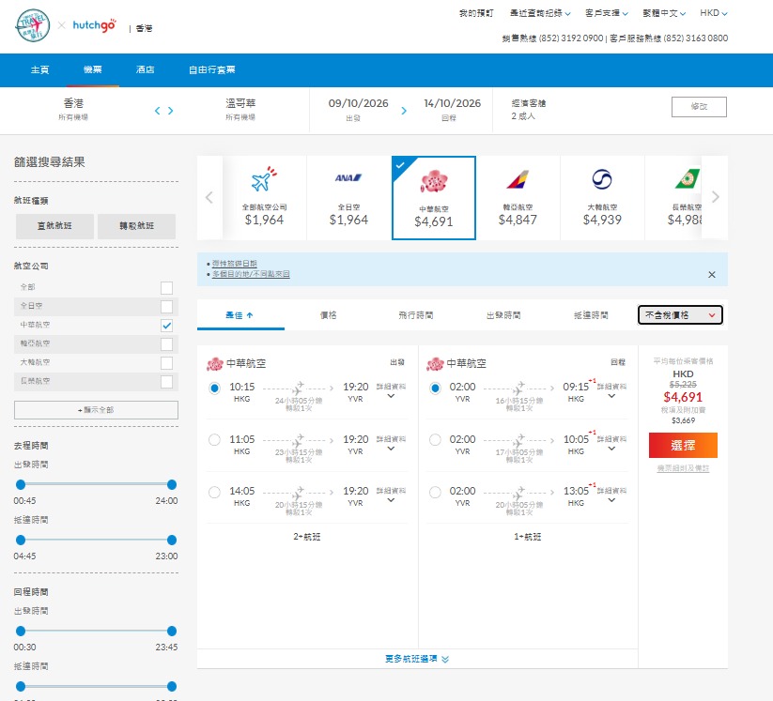Select the all-airlines plane icon card $1,964
This screenshot has width=773, height=701.
[264, 198]
